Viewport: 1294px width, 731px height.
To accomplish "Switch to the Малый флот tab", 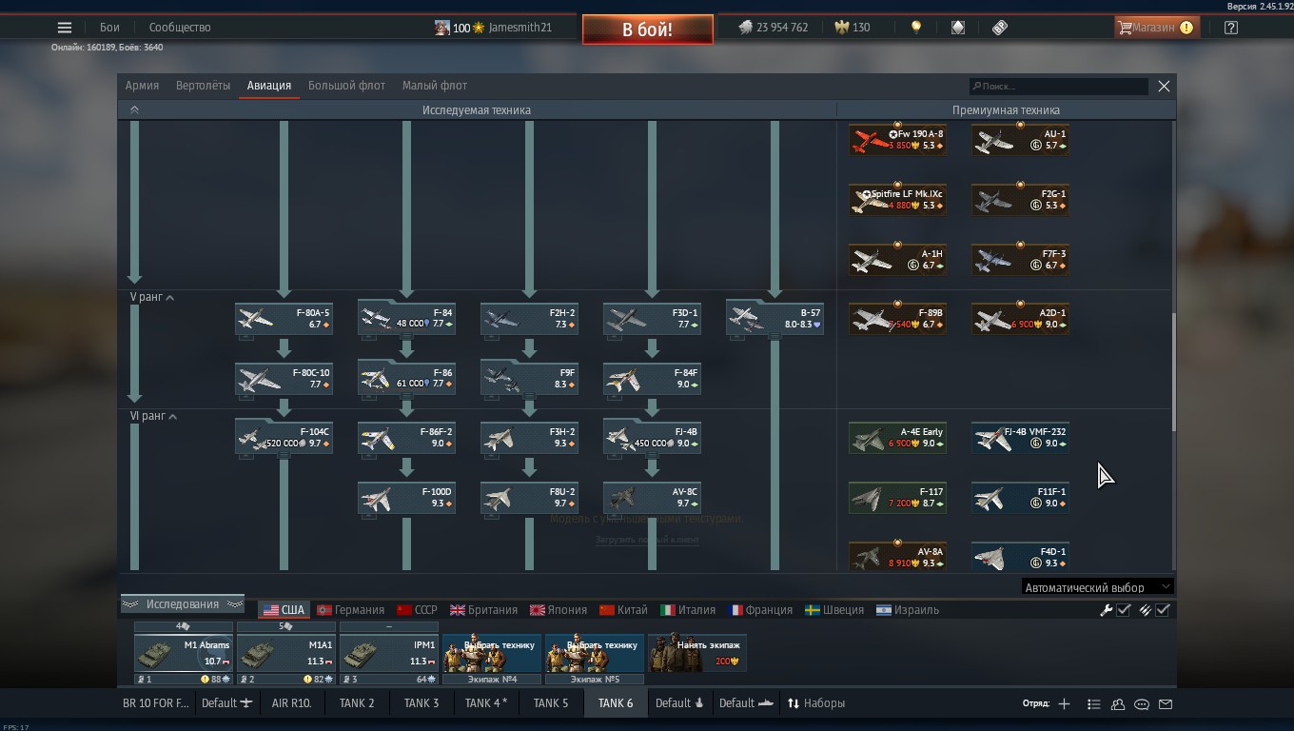I will coord(435,86).
